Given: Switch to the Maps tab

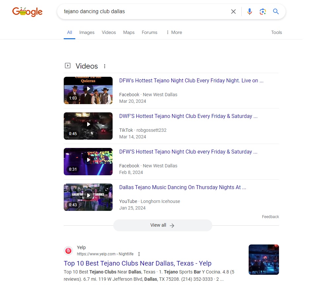Looking at the screenshot, I should tap(129, 32).
